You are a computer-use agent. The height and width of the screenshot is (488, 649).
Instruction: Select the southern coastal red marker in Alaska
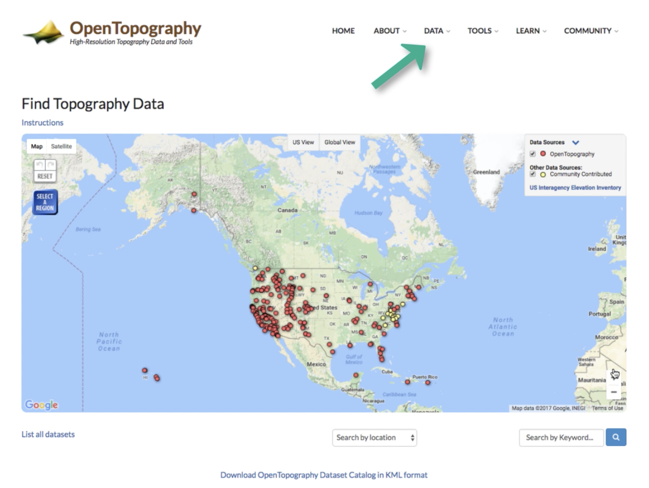coord(194,210)
